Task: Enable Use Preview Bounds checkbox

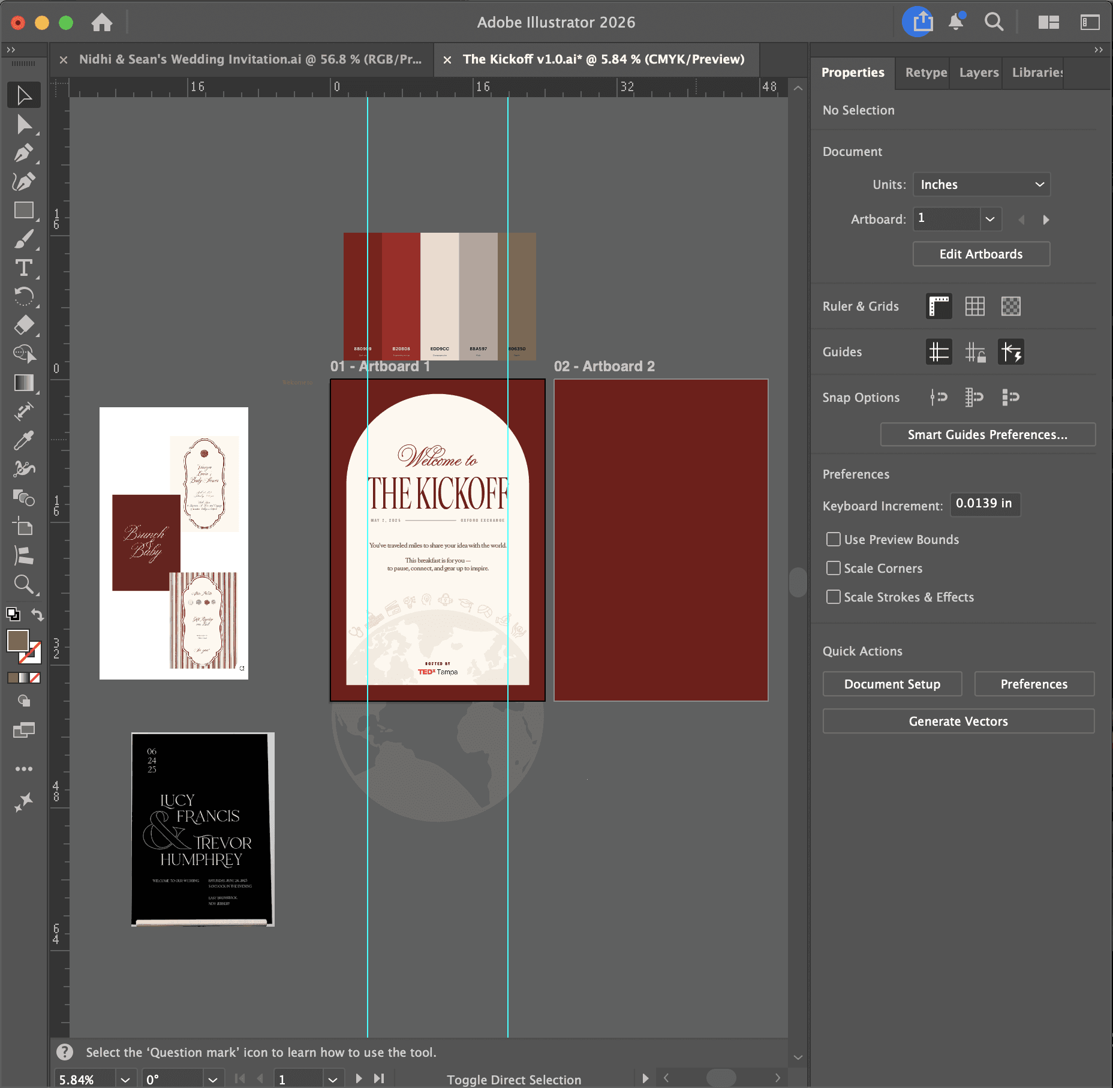Action: point(833,539)
